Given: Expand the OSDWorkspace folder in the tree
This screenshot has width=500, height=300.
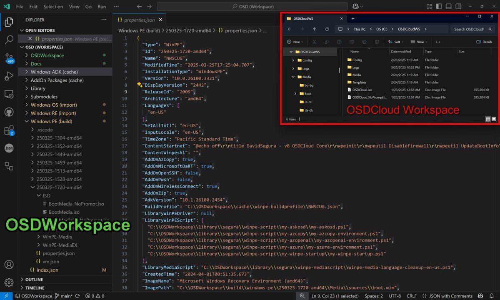Looking at the screenshot, I should tap(27, 55).
